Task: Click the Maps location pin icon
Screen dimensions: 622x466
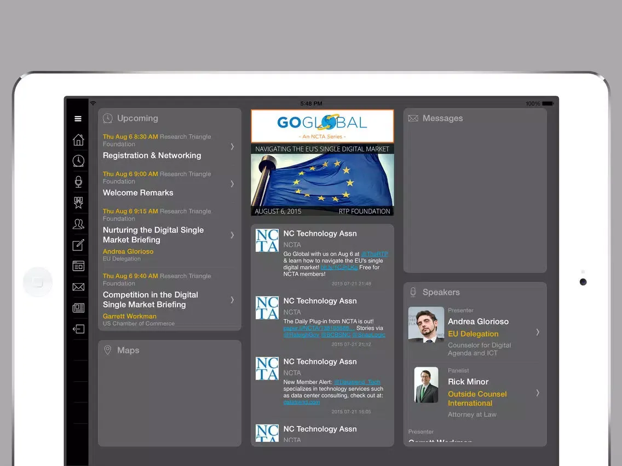Action: pyautogui.click(x=107, y=350)
